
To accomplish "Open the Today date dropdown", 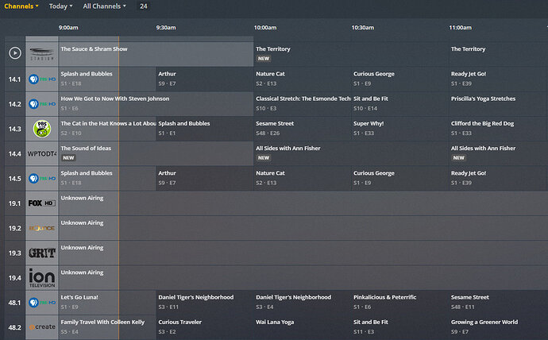I will click(60, 6).
